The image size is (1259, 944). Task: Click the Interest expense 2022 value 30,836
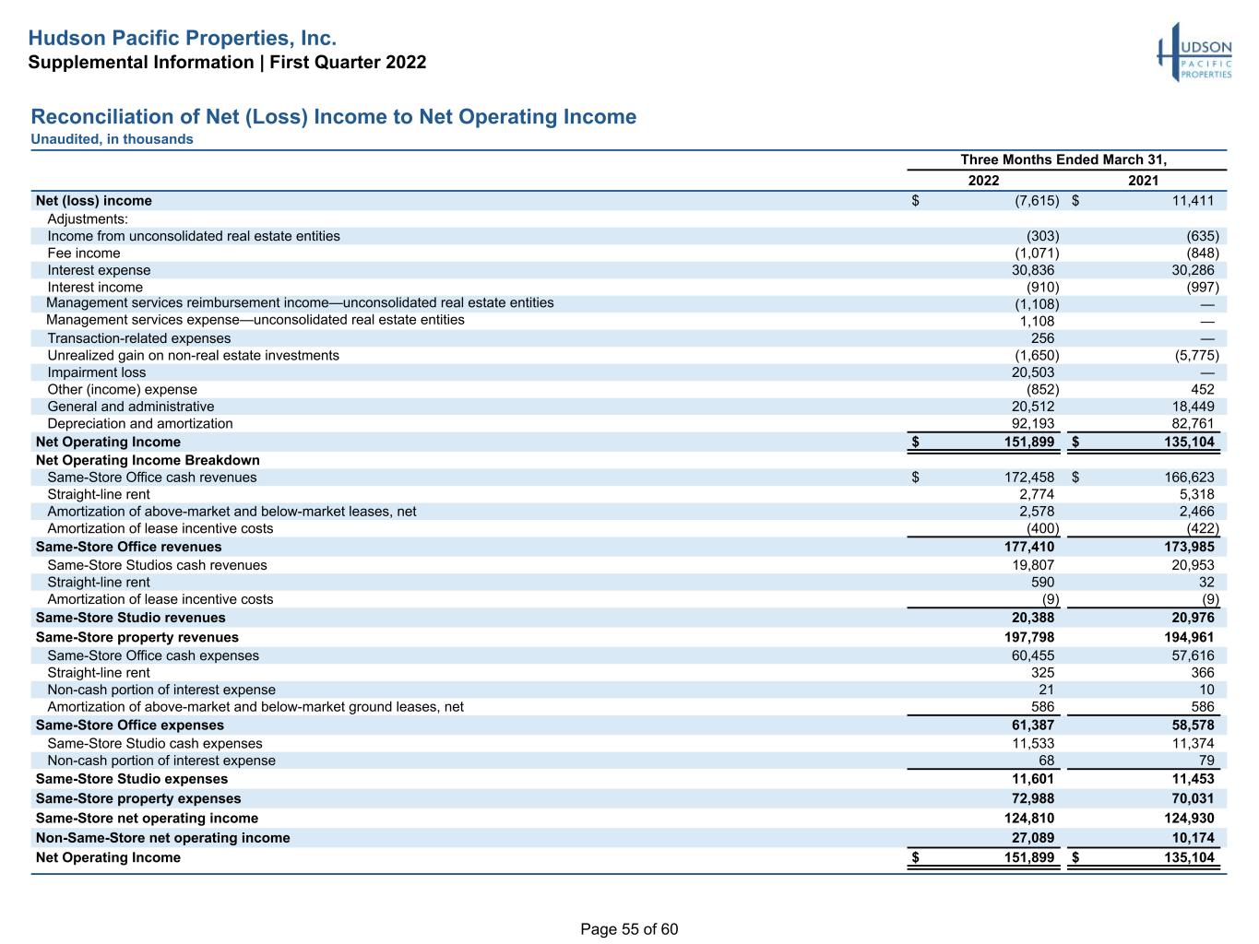click(1033, 270)
